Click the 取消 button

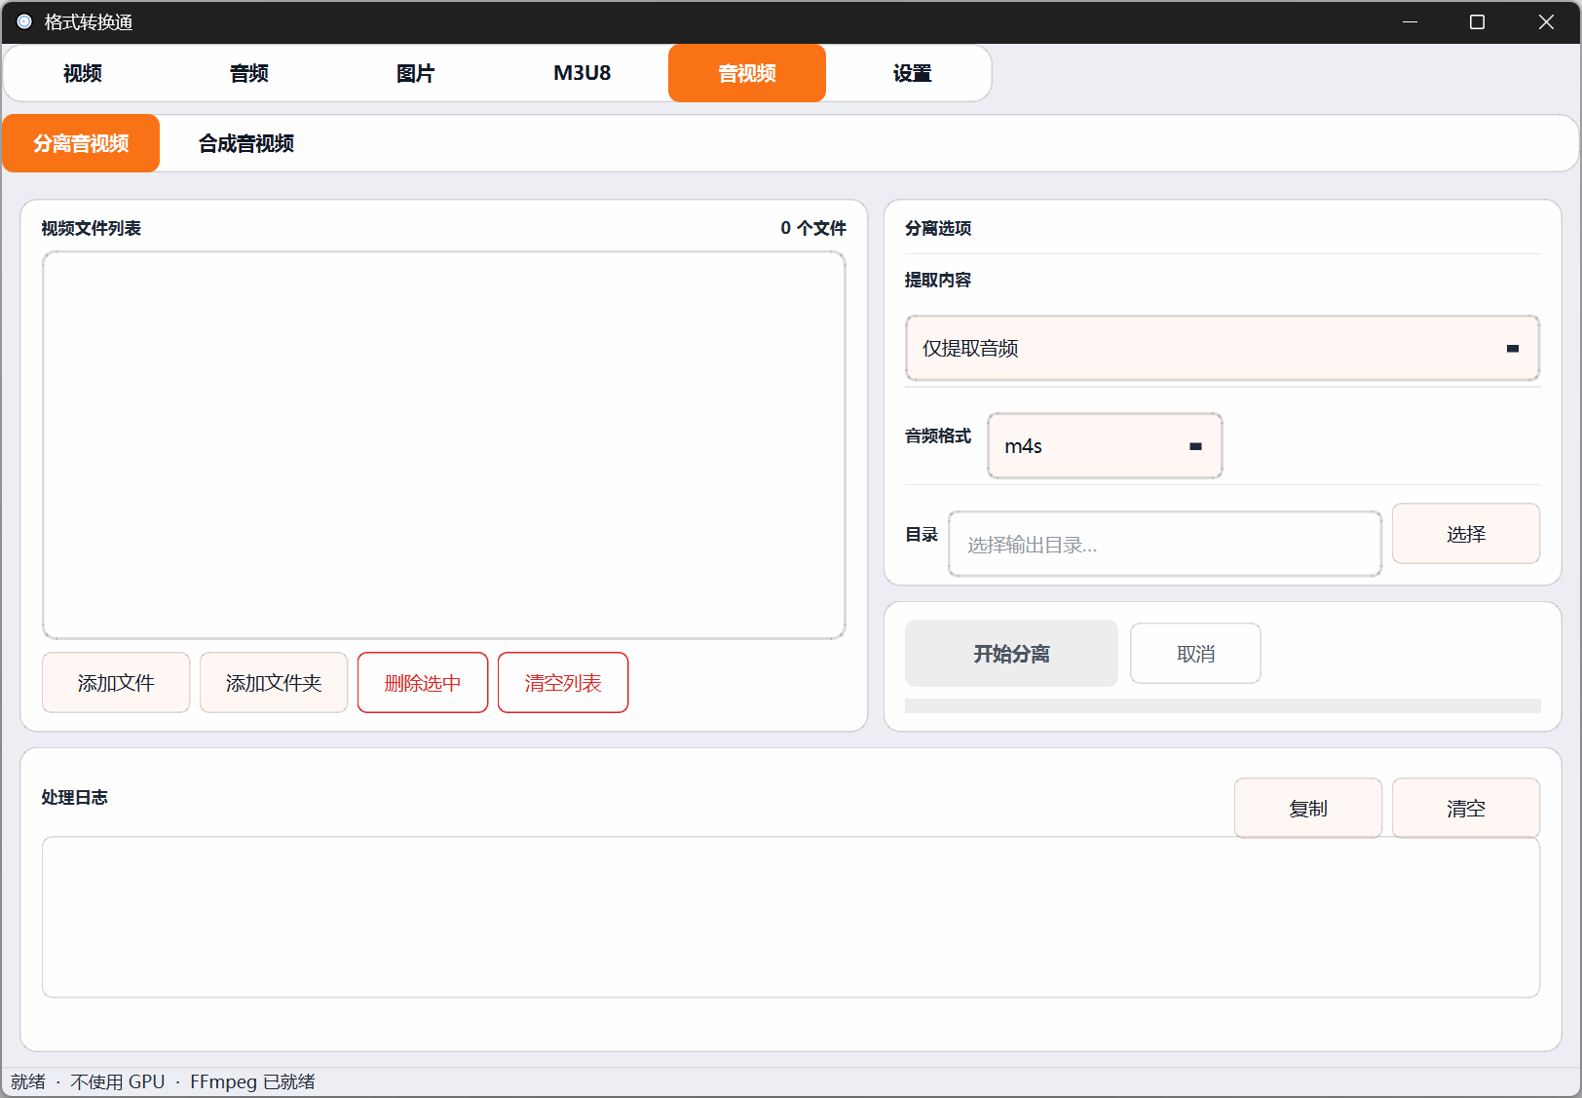(x=1195, y=654)
